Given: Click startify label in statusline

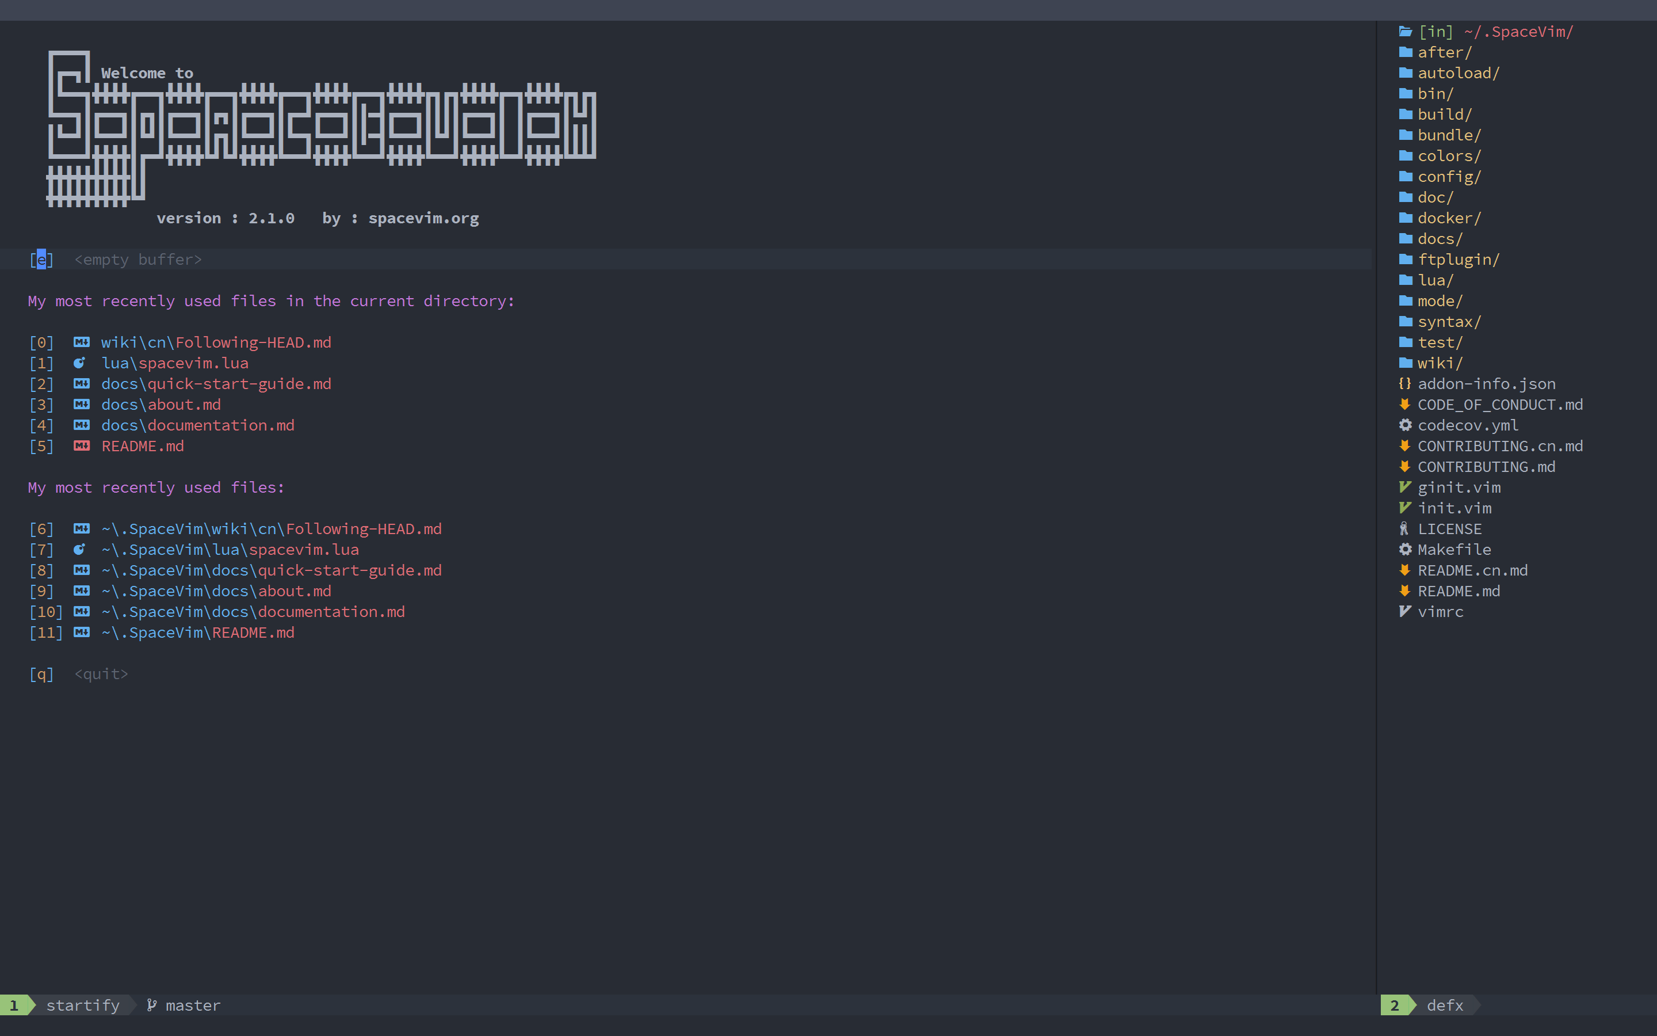Looking at the screenshot, I should click(83, 1005).
